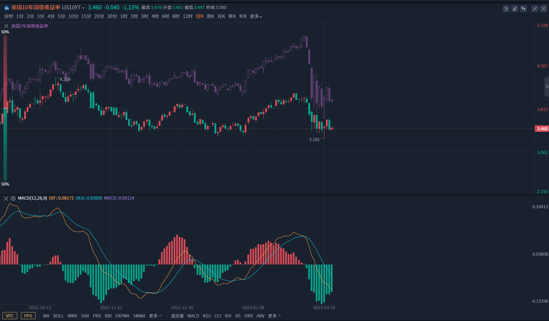Viewport: 549px width, 321px height.
Task: Click the 4.338 high price label
Action: 65,79
